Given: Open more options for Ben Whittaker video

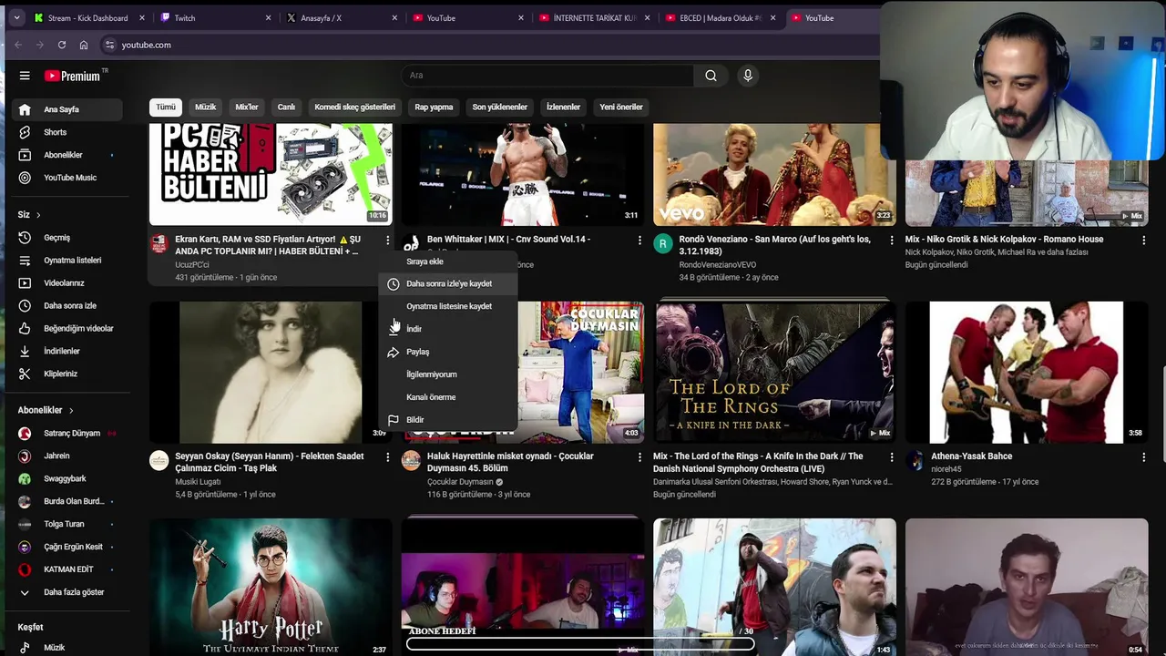Looking at the screenshot, I should 639,241.
